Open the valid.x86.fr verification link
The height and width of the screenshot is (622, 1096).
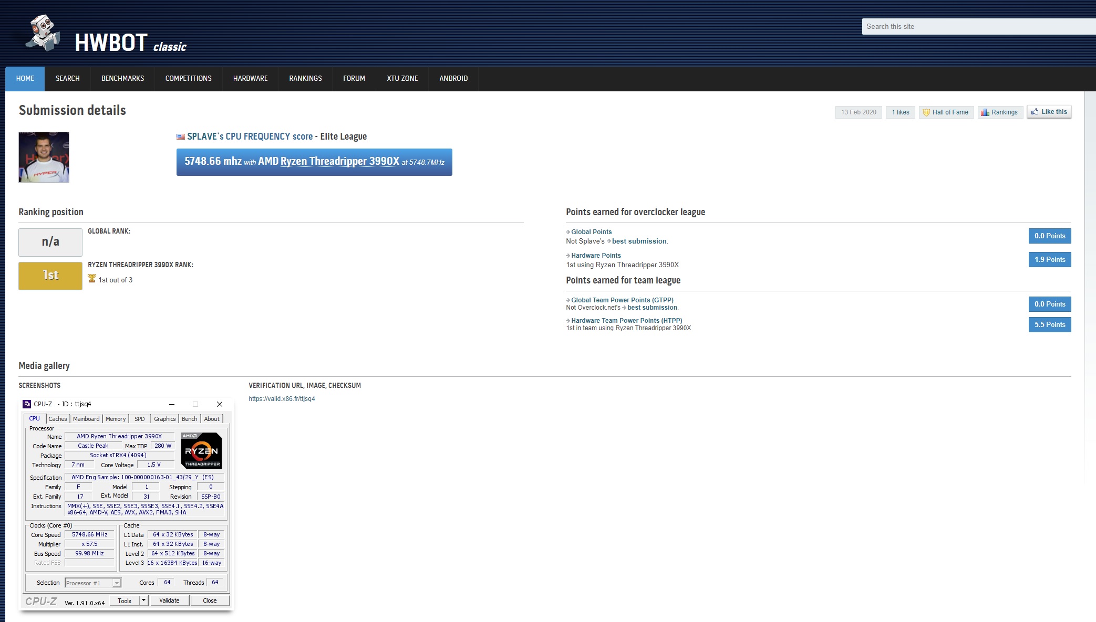click(x=282, y=399)
